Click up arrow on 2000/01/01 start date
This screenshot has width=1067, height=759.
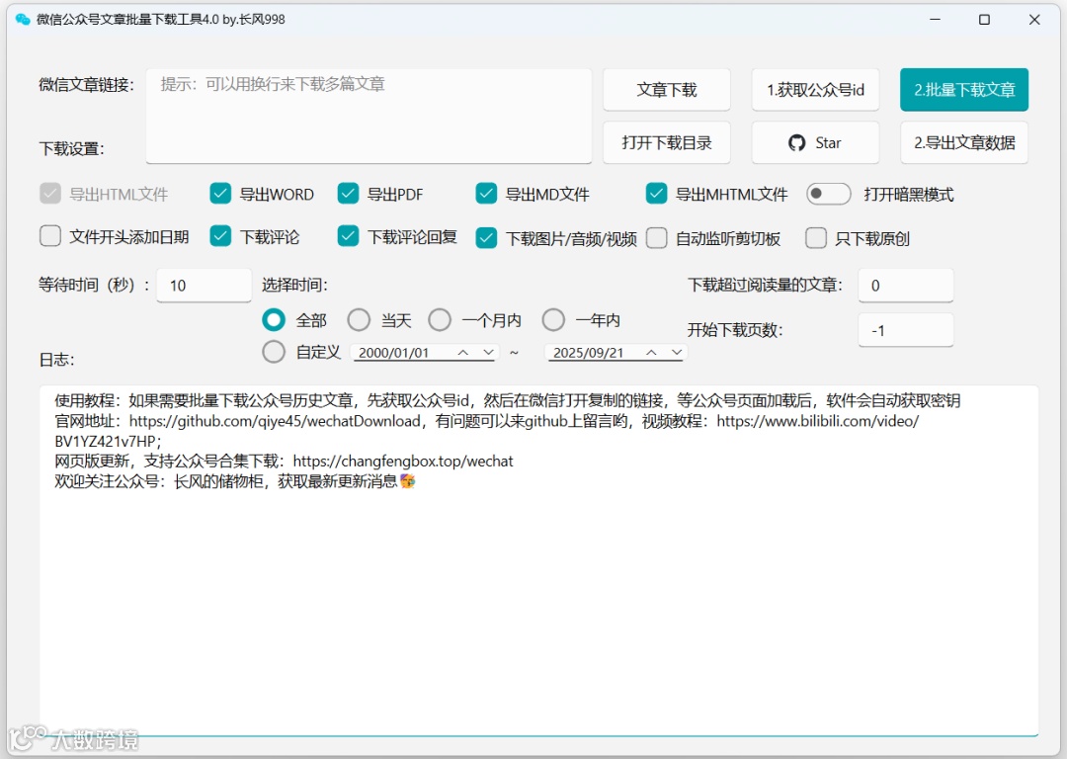pyautogui.click(x=462, y=353)
